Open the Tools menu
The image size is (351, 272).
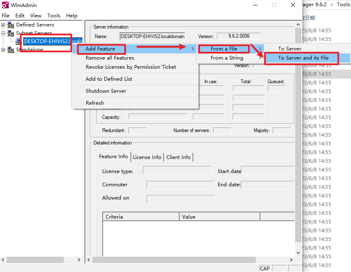click(53, 15)
